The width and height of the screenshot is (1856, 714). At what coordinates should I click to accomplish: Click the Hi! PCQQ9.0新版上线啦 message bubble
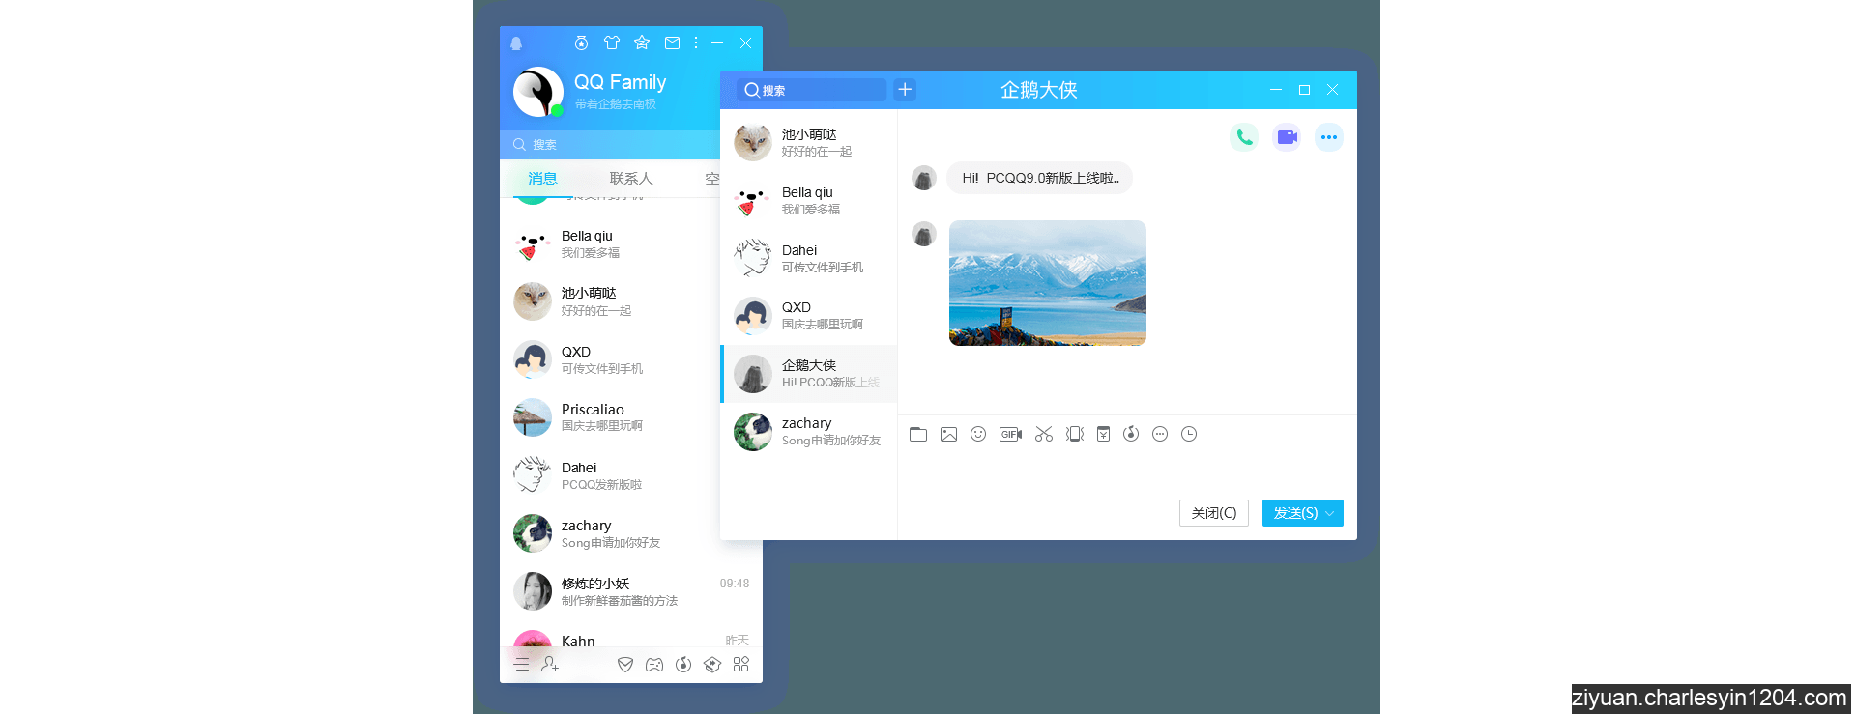click(1040, 178)
